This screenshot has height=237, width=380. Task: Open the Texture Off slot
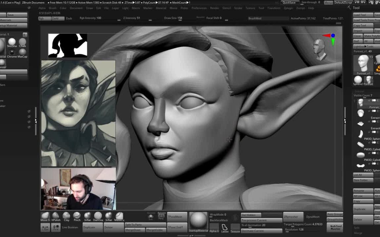tap(235, 228)
